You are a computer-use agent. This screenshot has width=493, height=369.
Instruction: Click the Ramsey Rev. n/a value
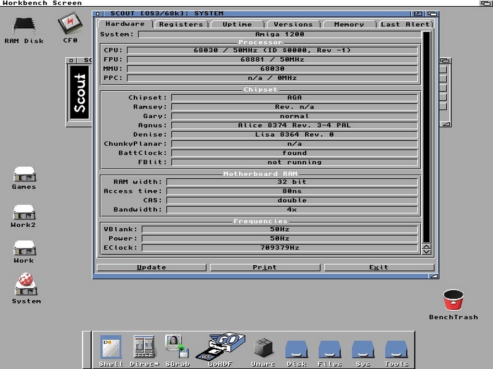pyautogui.click(x=294, y=107)
